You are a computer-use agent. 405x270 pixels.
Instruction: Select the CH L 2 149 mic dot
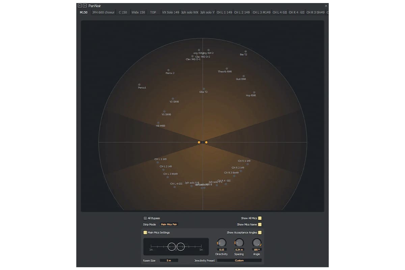tap(164, 170)
